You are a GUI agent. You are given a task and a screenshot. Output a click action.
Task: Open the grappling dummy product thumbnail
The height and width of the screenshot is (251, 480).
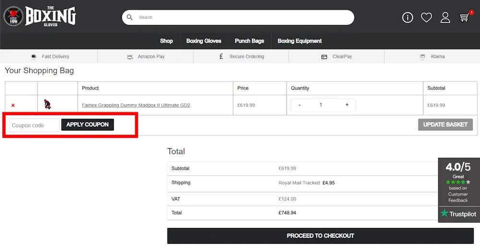pyautogui.click(x=48, y=104)
